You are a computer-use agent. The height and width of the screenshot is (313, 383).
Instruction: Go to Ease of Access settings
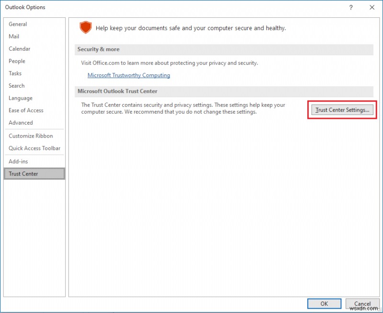point(26,110)
